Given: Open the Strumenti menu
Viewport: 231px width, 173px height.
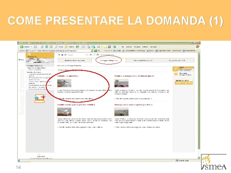Looking at the screenshot, I should pos(153,47).
